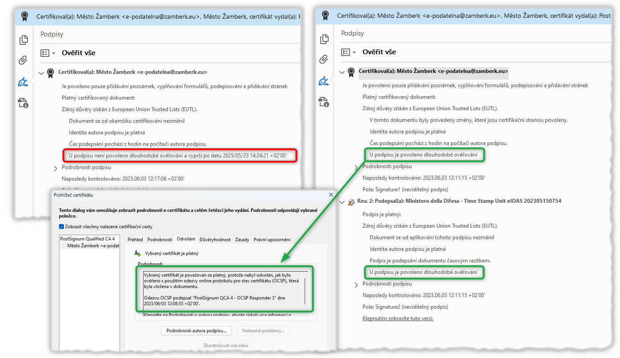The width and height of the screenshot is (620, 358).
Task: Click 'Naposledy kontrolováno: 2023.06.03 12:17:06' line
Action: click(123, 179)
